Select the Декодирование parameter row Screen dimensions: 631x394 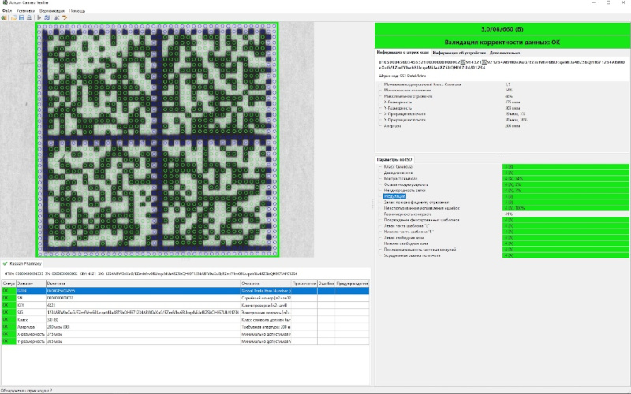pos(503,173)
